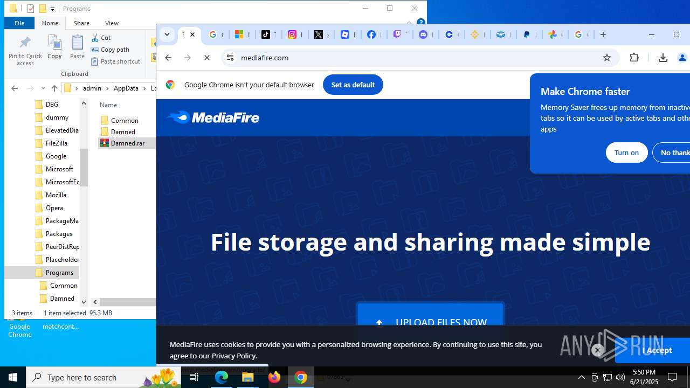Select View ribbon tab in File Explorer
690x388 pixels.
click(x=112, y=23)
